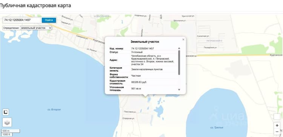The height and width of the screenshot is (137, 283).
Task: Click the Определение: label
Action: pyautogui.click(x=11, y=28)
